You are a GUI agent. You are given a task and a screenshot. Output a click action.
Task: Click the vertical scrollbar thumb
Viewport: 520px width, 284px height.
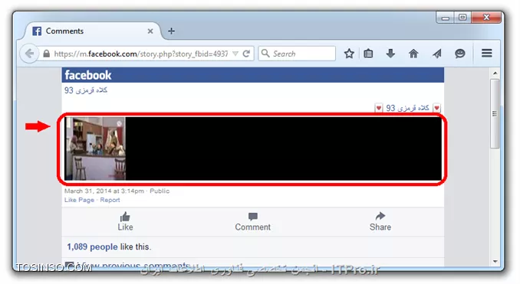pyautogui.click(x=495, y=113)
